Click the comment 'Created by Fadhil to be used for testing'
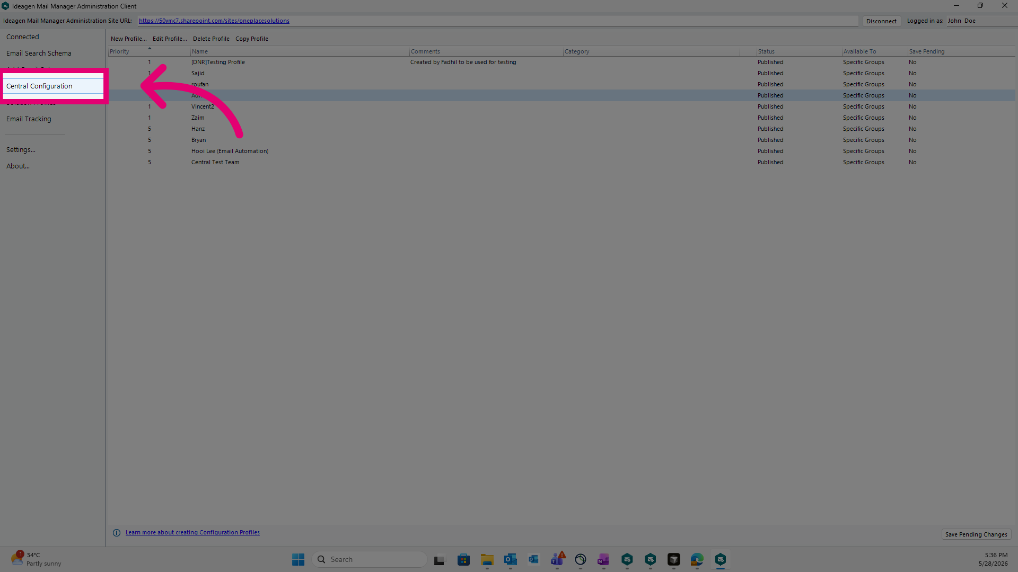This screenshot has width=1018, height=572. coord(463,62)
